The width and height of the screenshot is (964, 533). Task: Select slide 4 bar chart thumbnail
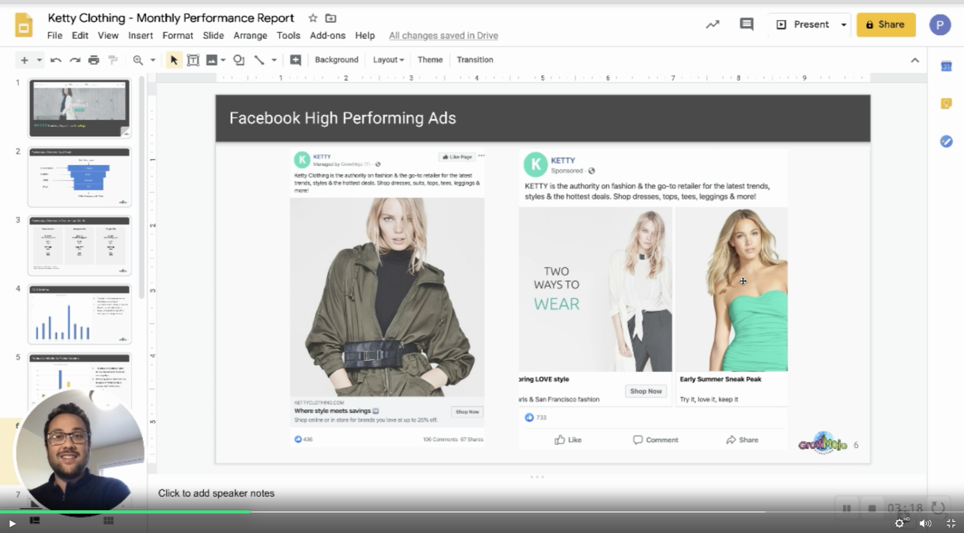79,314
